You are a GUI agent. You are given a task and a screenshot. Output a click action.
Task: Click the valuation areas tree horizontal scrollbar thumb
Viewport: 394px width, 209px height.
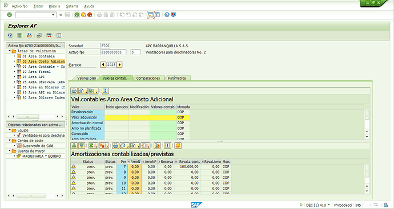(x=27, y=117)
